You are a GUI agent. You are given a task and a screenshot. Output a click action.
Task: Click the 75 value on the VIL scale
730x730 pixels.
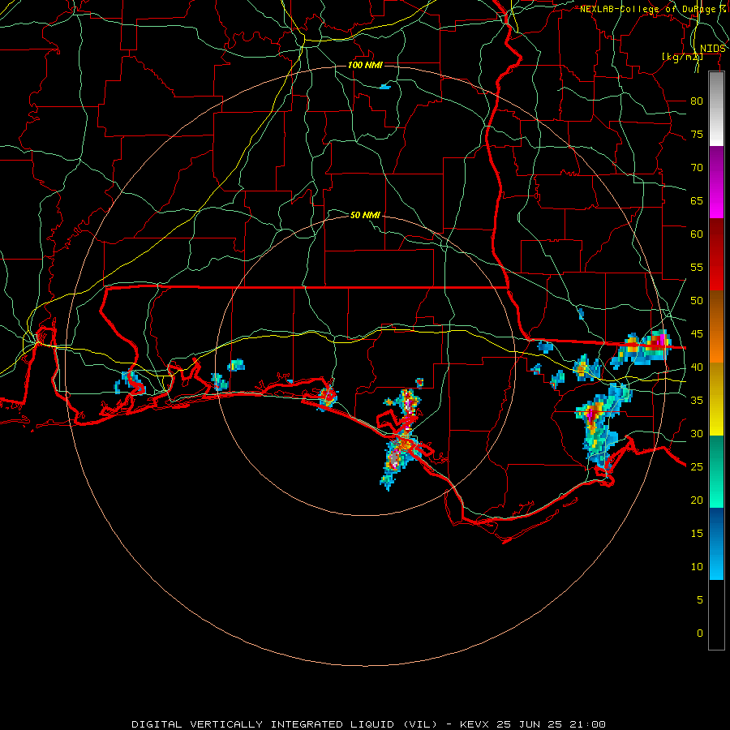pyautogui.click(x=697, y=135)
